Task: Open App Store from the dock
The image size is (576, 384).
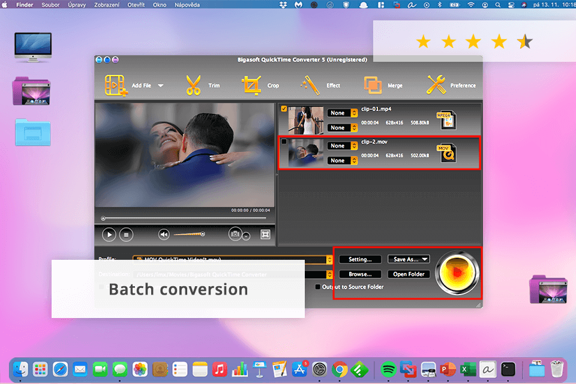Action: click(x=300, y=370)
